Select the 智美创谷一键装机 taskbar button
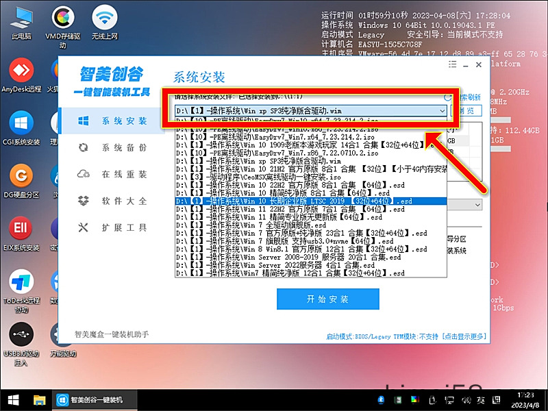 (95, 400)
